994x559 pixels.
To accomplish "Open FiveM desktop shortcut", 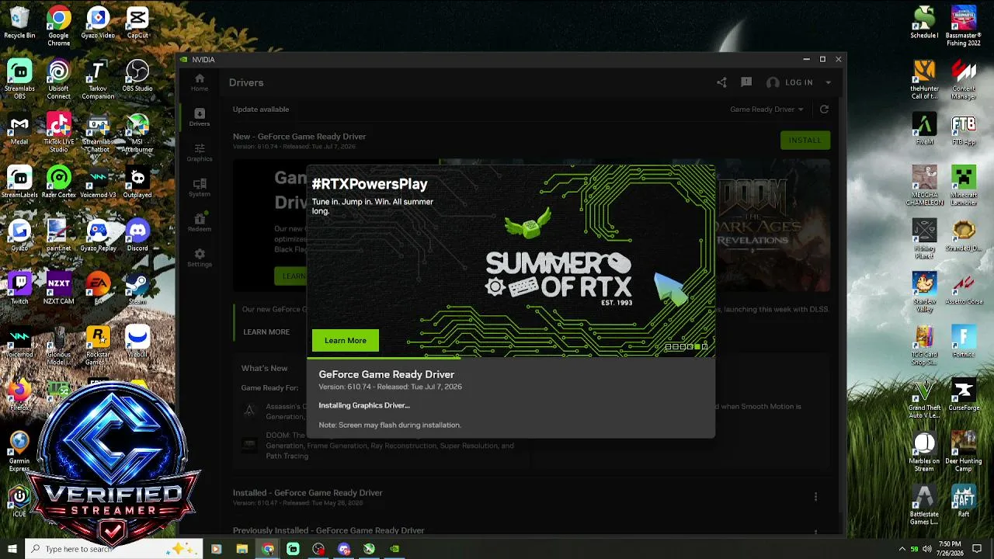I will point(924,129).
